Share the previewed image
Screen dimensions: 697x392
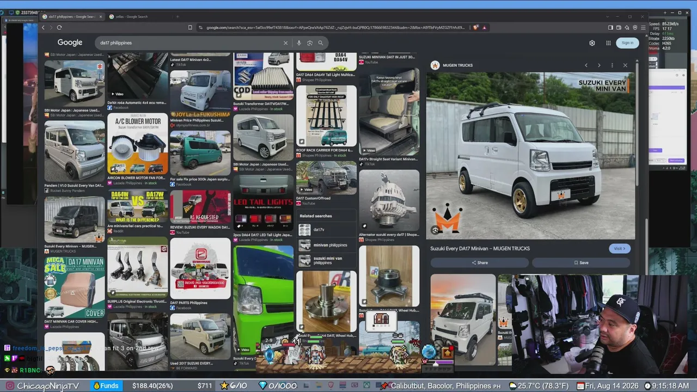[x=480, y=262]
